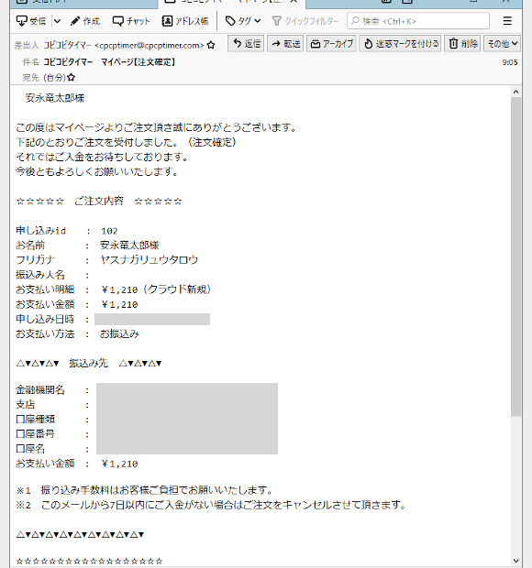Mark message as junk with 迷惑マークを付ける
Viewport: 532px width, 568px height.
pos(400,44)
